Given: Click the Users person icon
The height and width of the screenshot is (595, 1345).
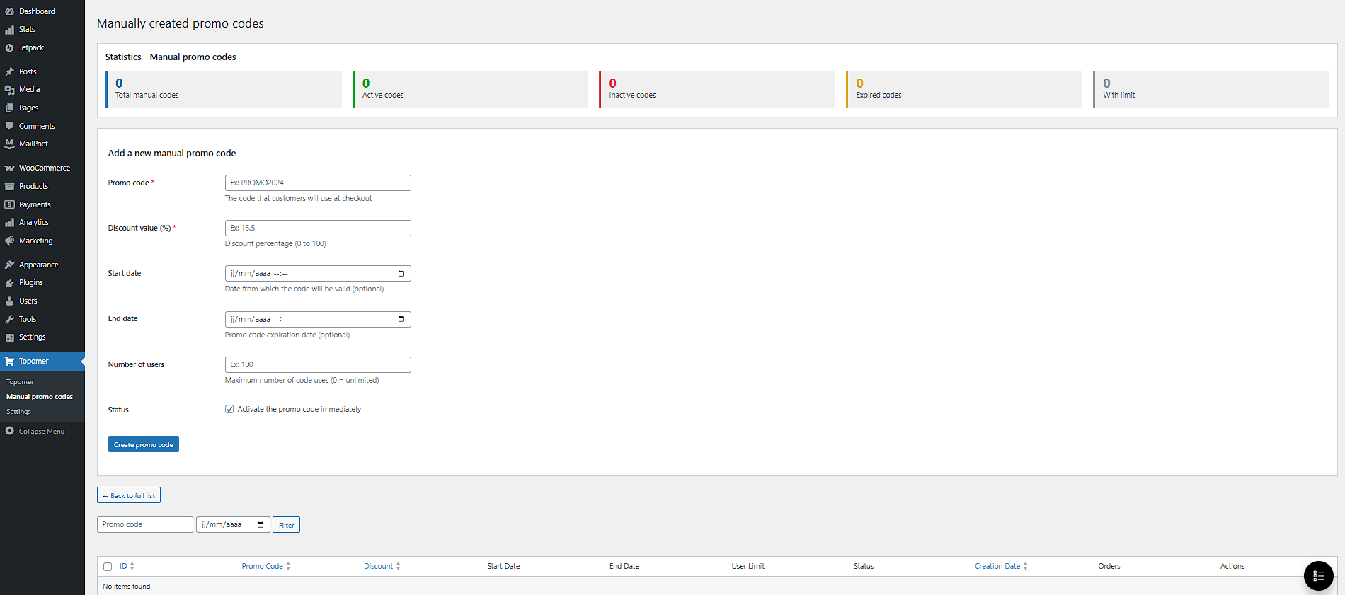Looking at the screenshot, I should [9, 301].
